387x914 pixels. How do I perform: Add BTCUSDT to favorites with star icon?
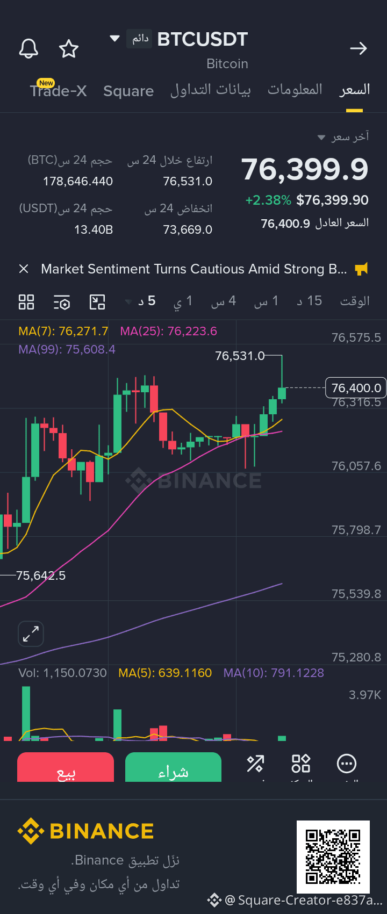[69, 49]
